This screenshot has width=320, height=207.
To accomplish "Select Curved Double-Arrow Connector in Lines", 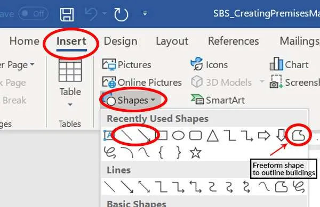I will 247,187.
